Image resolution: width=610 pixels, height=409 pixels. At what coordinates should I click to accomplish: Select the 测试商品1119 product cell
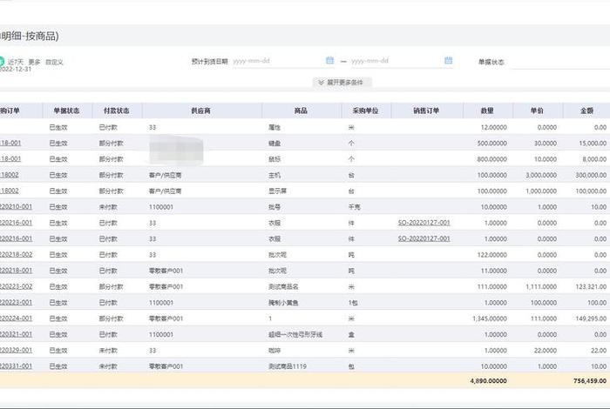click(x=288, y=366)
